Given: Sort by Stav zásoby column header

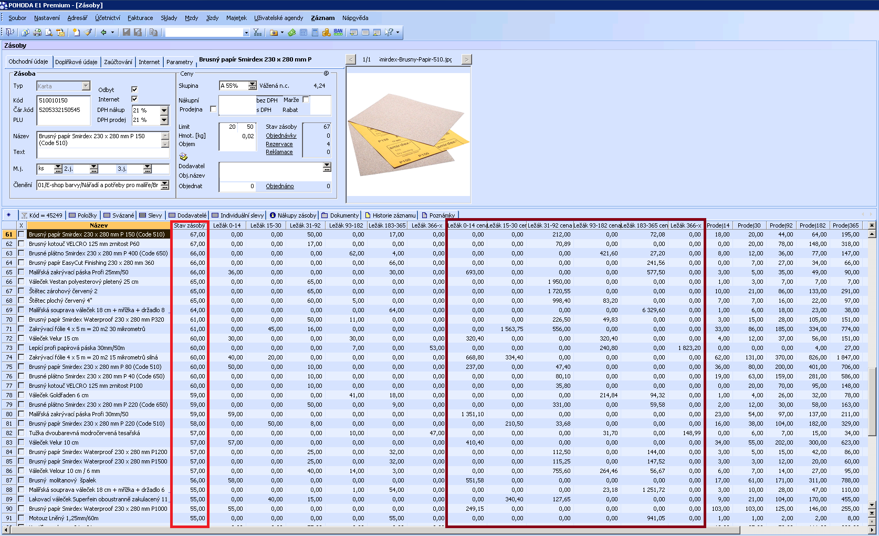Looking at the screenshot, I should coord(189,225).
